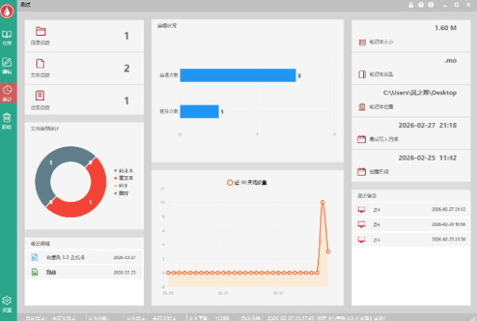
Task: Toggle the gray legend entry of donut chart
Action: 121,193
